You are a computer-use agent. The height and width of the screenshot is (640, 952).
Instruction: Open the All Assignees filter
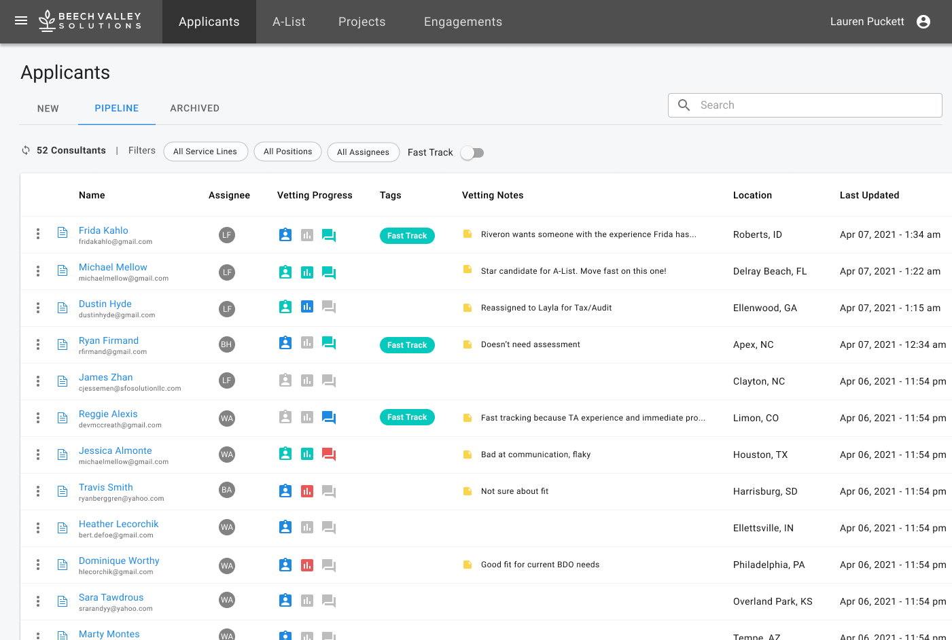point(364,152)
